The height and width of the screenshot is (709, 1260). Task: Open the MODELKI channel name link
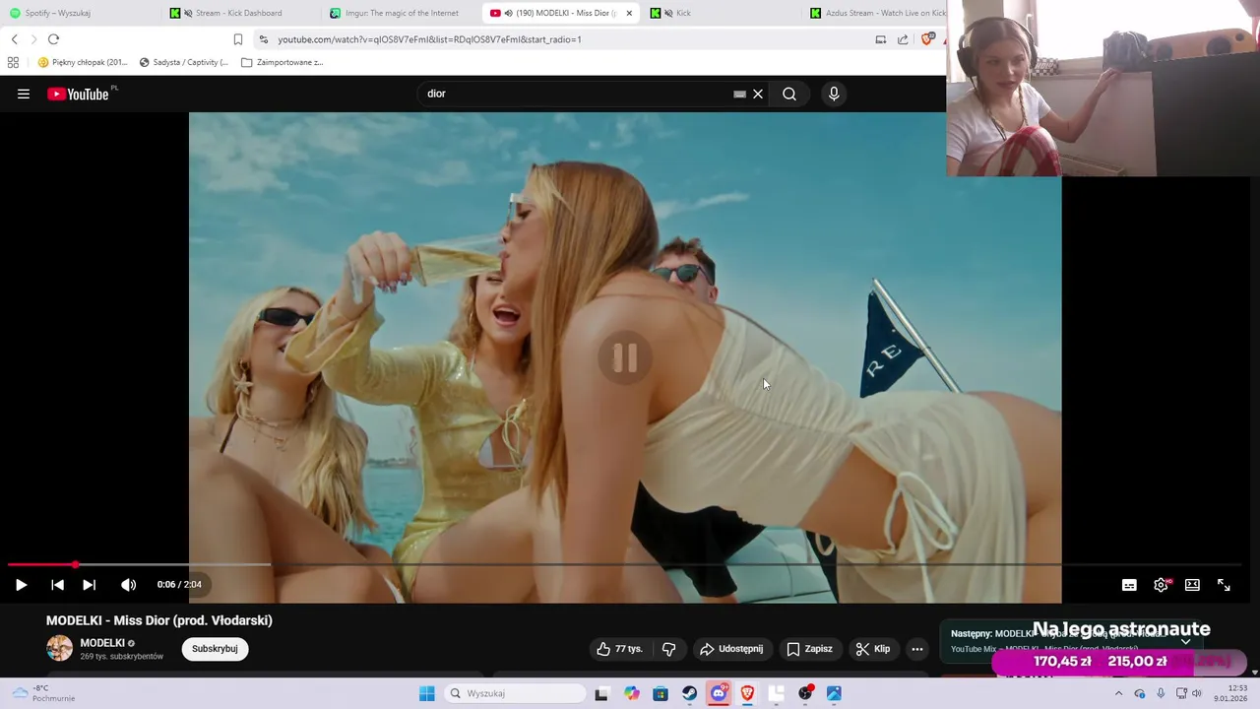102,643
